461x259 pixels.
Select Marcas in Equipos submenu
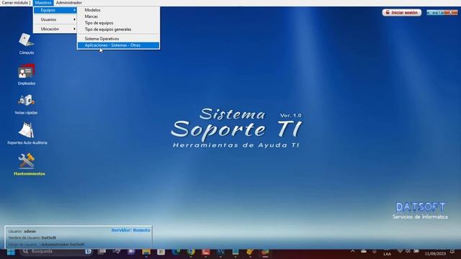[118, 17]
